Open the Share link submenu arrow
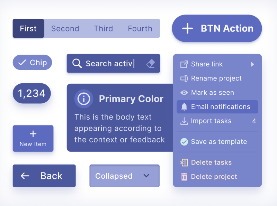Viewport: 277px width, 206px height. click(x=252, y=64)
